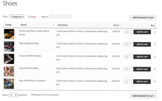Open the Red and Black Nikes thumbnail
The image size is (162, 101).
9,46
